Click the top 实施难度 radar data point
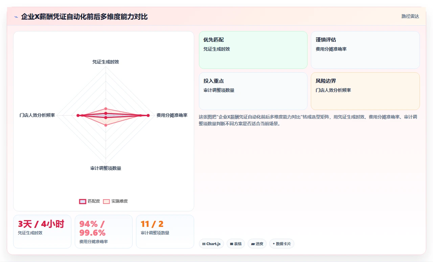Screen dimensions: 433x262 [106, 108]
